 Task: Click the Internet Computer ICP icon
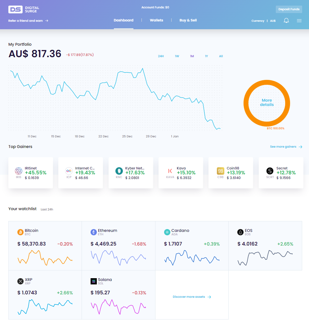click(x=69, y=171)
